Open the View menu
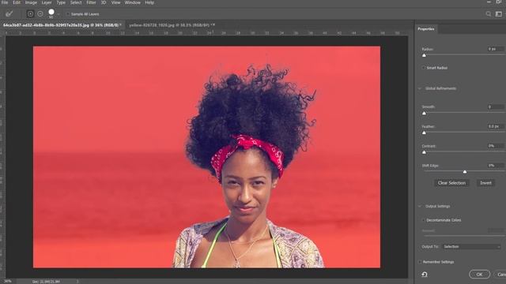The image size is (506, 284). click(115, 2)
